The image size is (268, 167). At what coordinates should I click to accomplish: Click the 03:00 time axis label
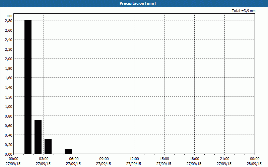pyautogui.click(x=44, y=159)
